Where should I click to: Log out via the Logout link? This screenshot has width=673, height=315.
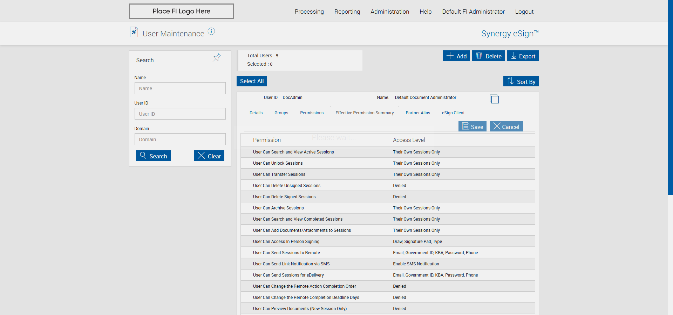click(x=524, y=12)
